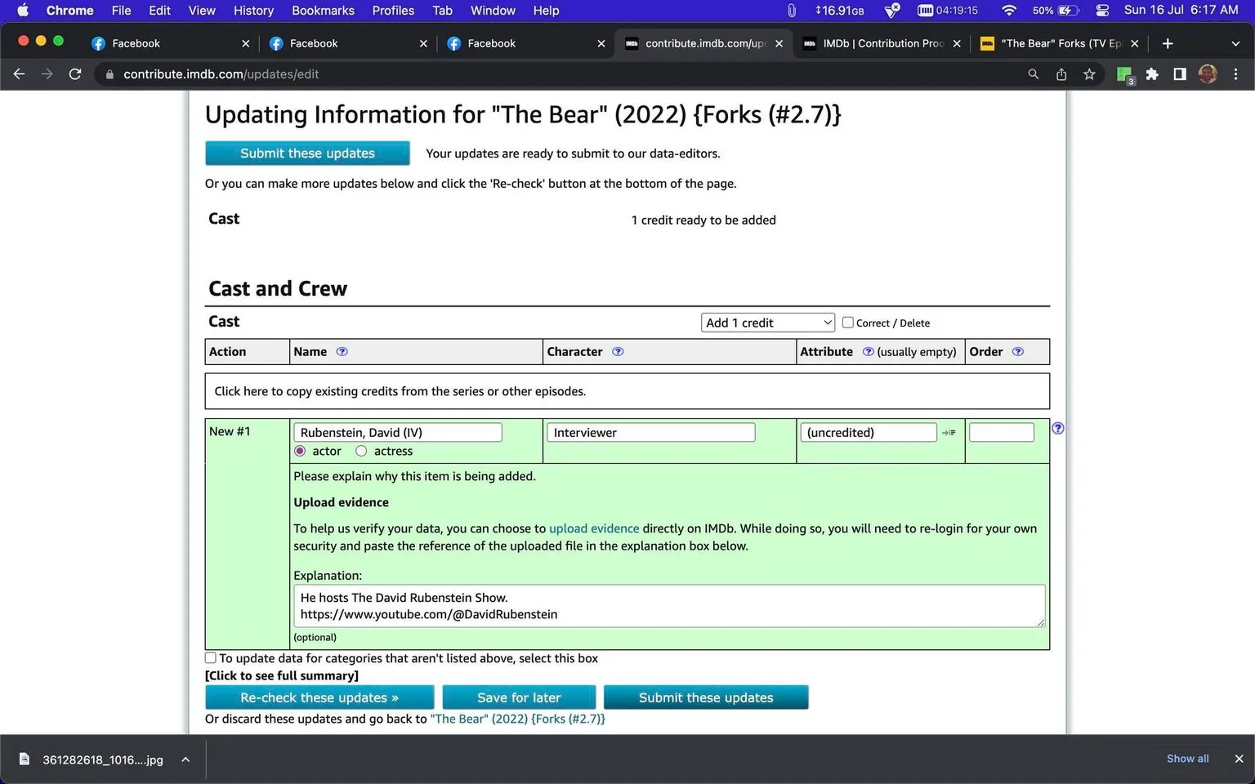Viewport: 1255px width, 784px height.
Task: Expand options for the downloaded jpg file
Action: click(185, 759)
